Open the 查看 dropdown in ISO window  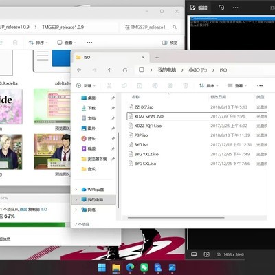click(x=237, y=85)
